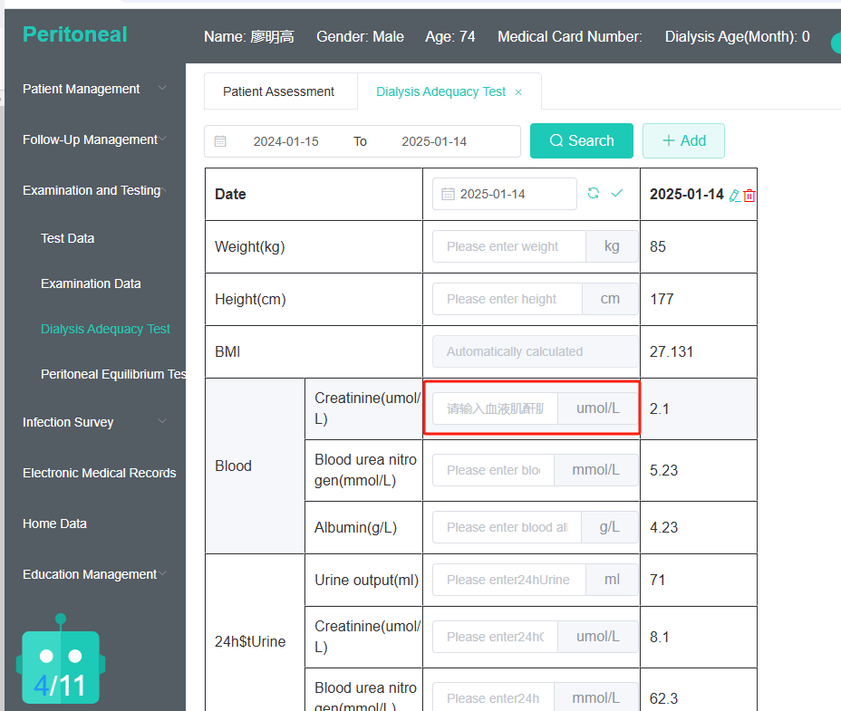
Task: Click the Blood group row header
Action: tap(255, 466)
